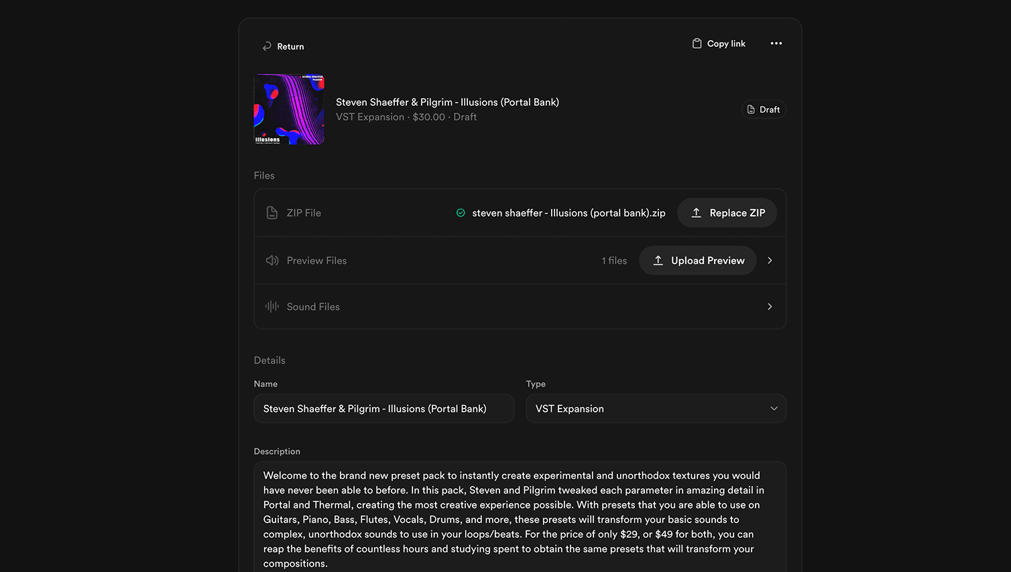Open the Type dropdown showing VST Expansion
The image size is (1011, 572).
click(x=656, y=408)
